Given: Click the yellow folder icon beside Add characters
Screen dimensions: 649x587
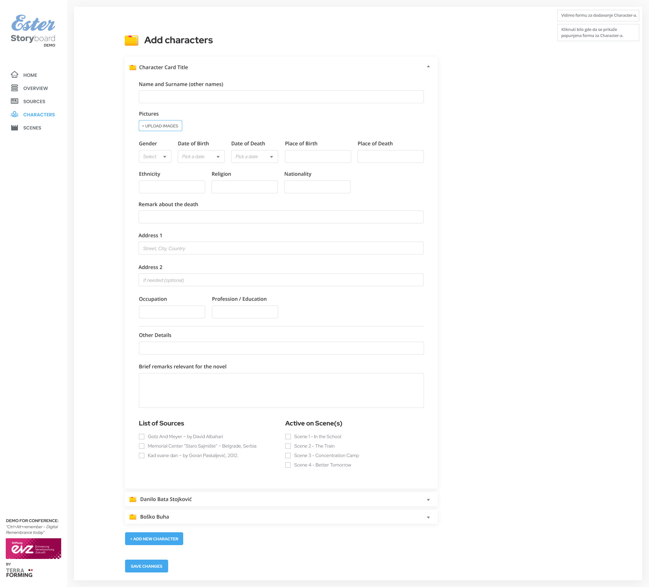Looking at the screenshot, I should coord(131,40).
